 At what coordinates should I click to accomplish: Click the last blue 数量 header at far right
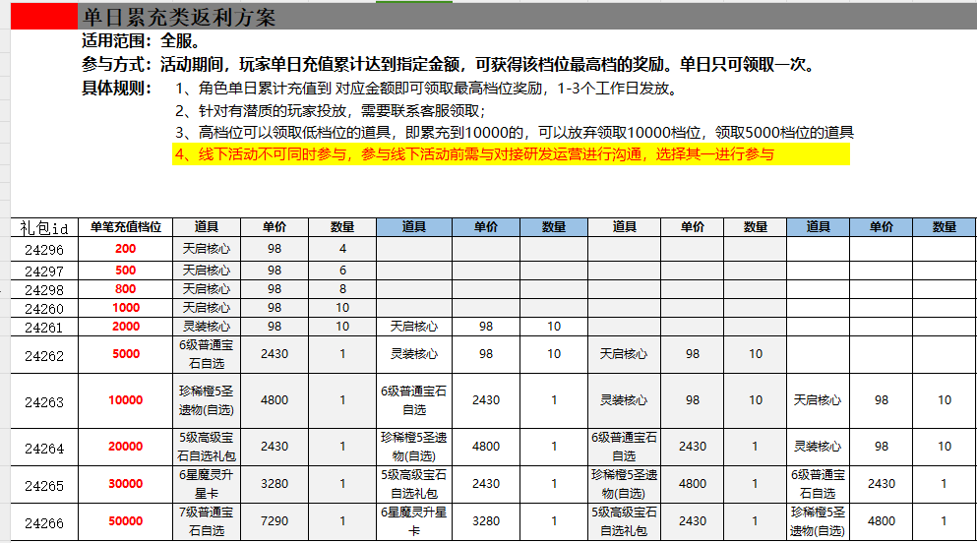[944, 227]
